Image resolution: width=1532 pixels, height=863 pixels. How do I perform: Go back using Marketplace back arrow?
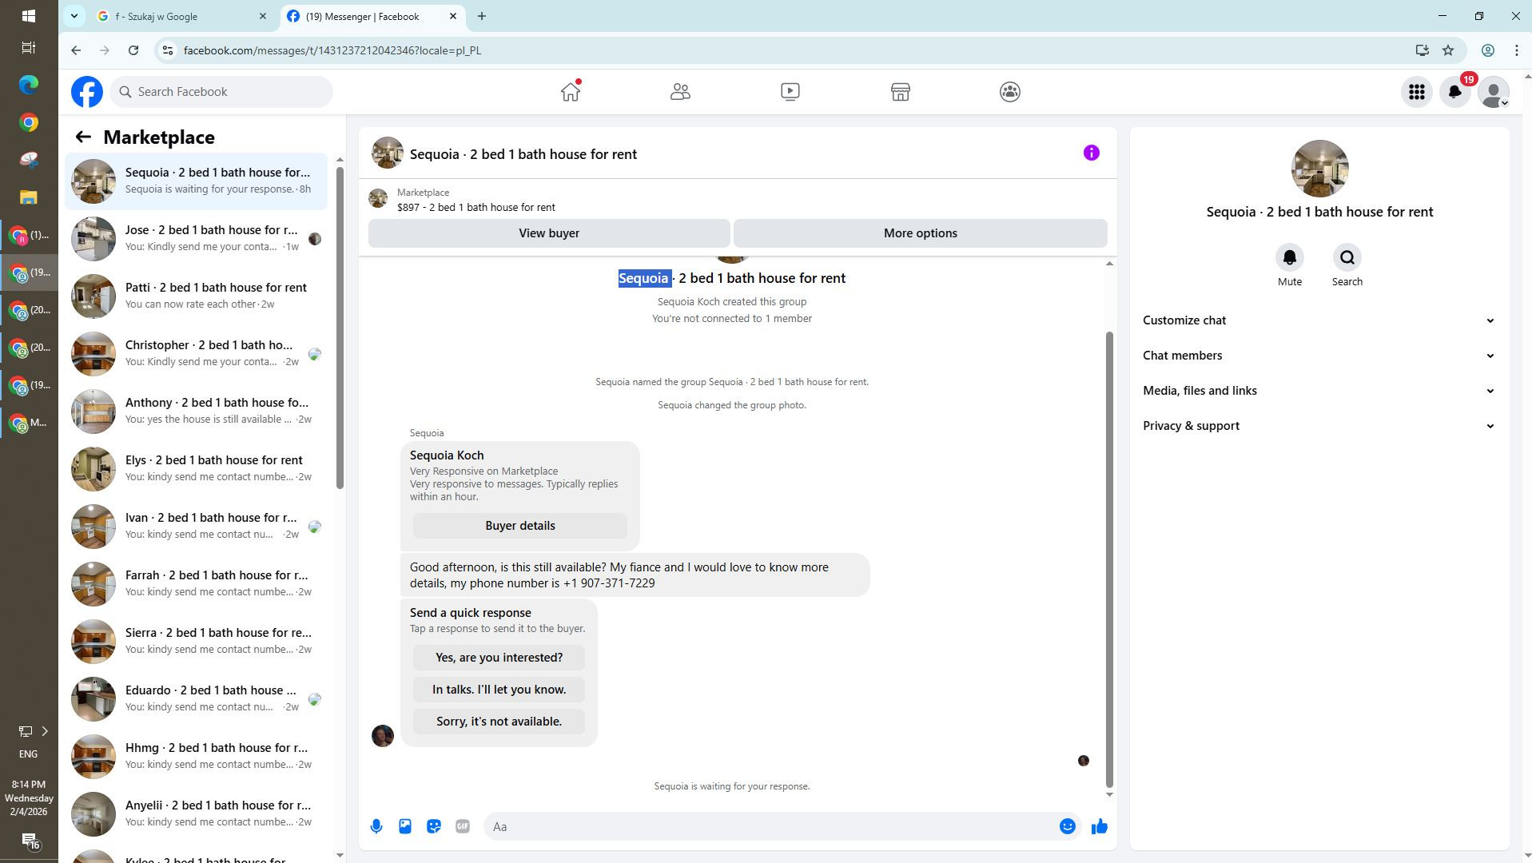(x=83, y=137)
